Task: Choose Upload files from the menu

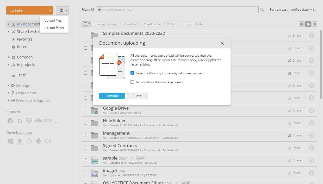Action: [53, 20]
